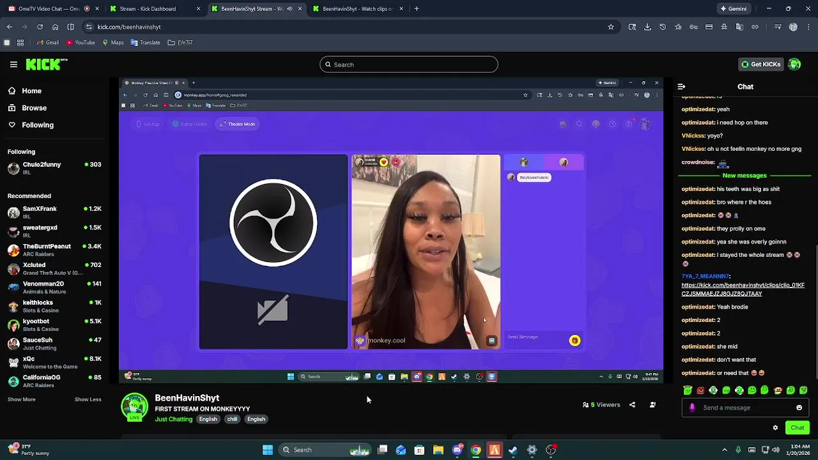
Task: Open the clip link in chat
Action: point(743,289)
